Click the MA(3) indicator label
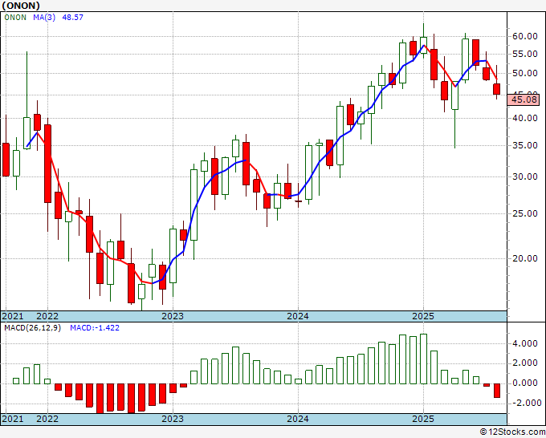This screenshot has height=438, width=546. tap(44, 18)
